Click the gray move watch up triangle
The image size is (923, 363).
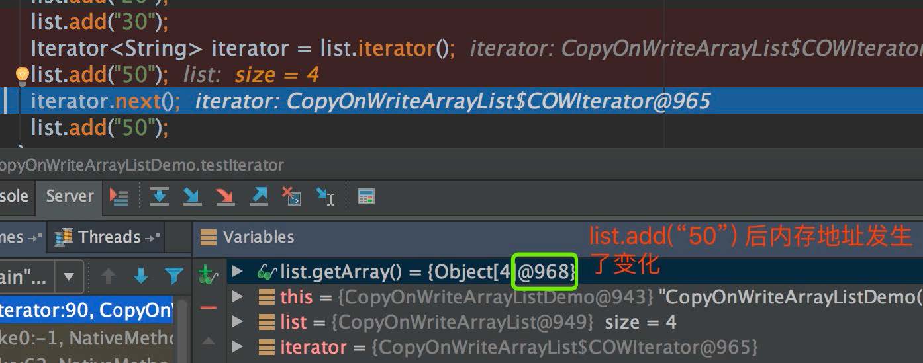209,341
